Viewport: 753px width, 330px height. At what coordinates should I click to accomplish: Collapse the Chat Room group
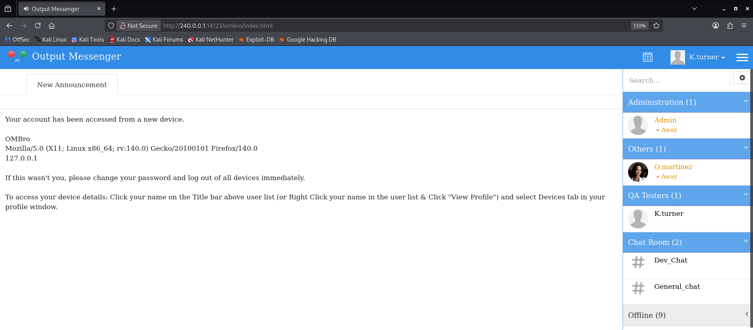click(746, 241)
